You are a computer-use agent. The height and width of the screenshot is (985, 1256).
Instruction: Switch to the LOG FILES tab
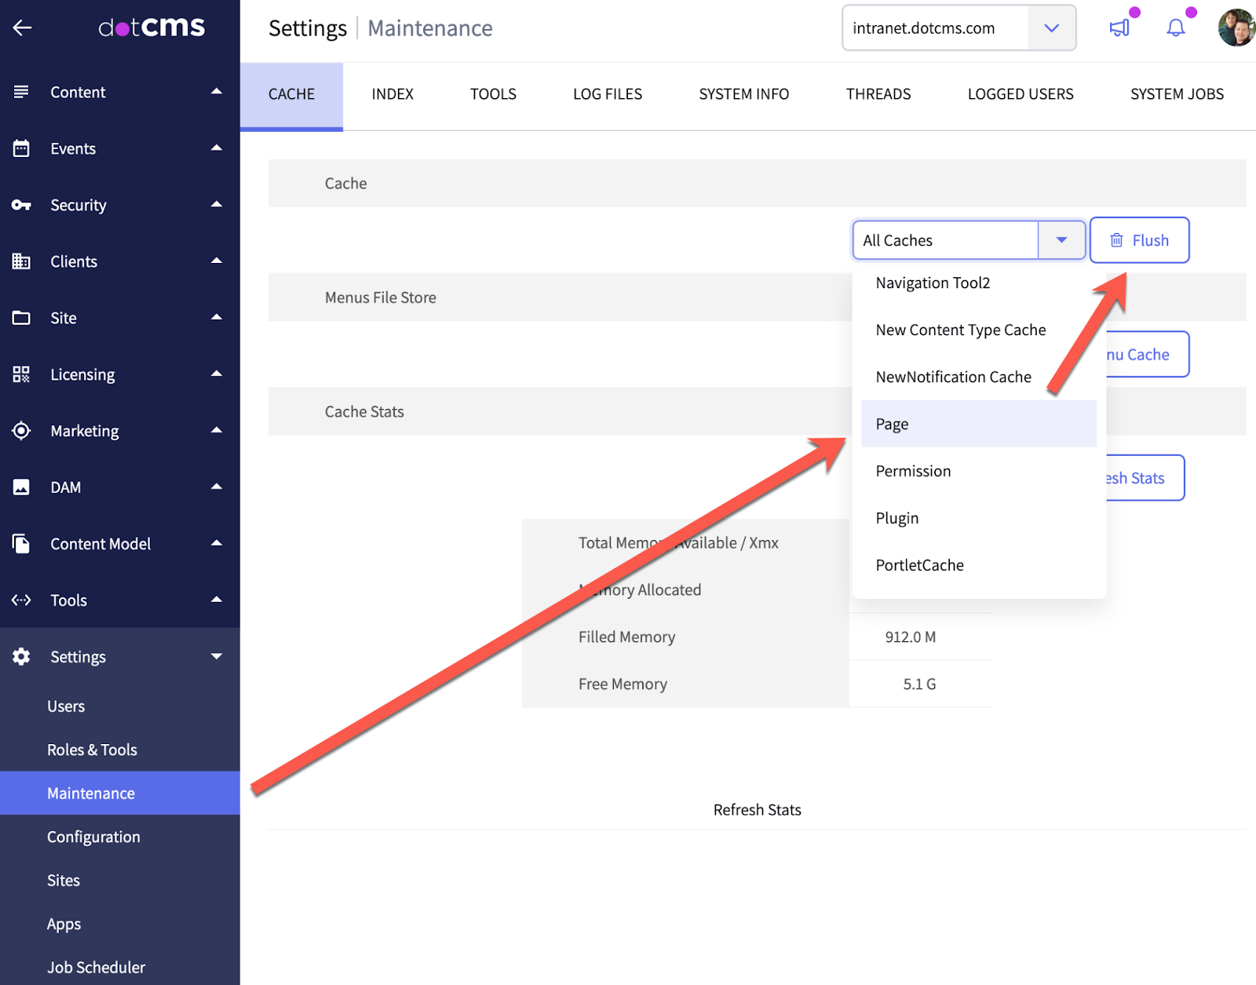tap(607, 94)
